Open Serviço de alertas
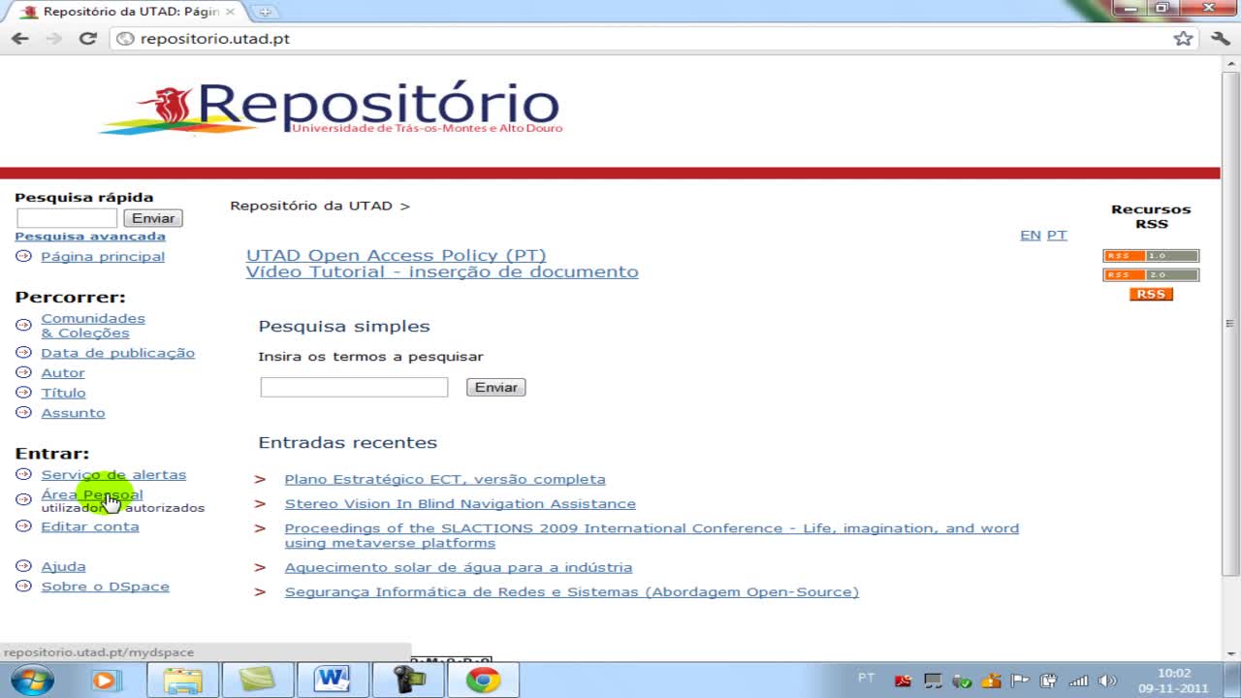This screenshot has height=698, width=1241. pos(113,474)
